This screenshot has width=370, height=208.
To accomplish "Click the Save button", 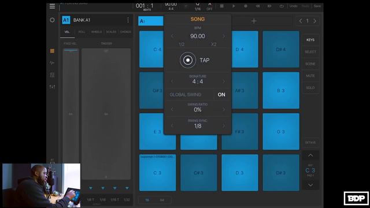I will [x=317, y=6].
